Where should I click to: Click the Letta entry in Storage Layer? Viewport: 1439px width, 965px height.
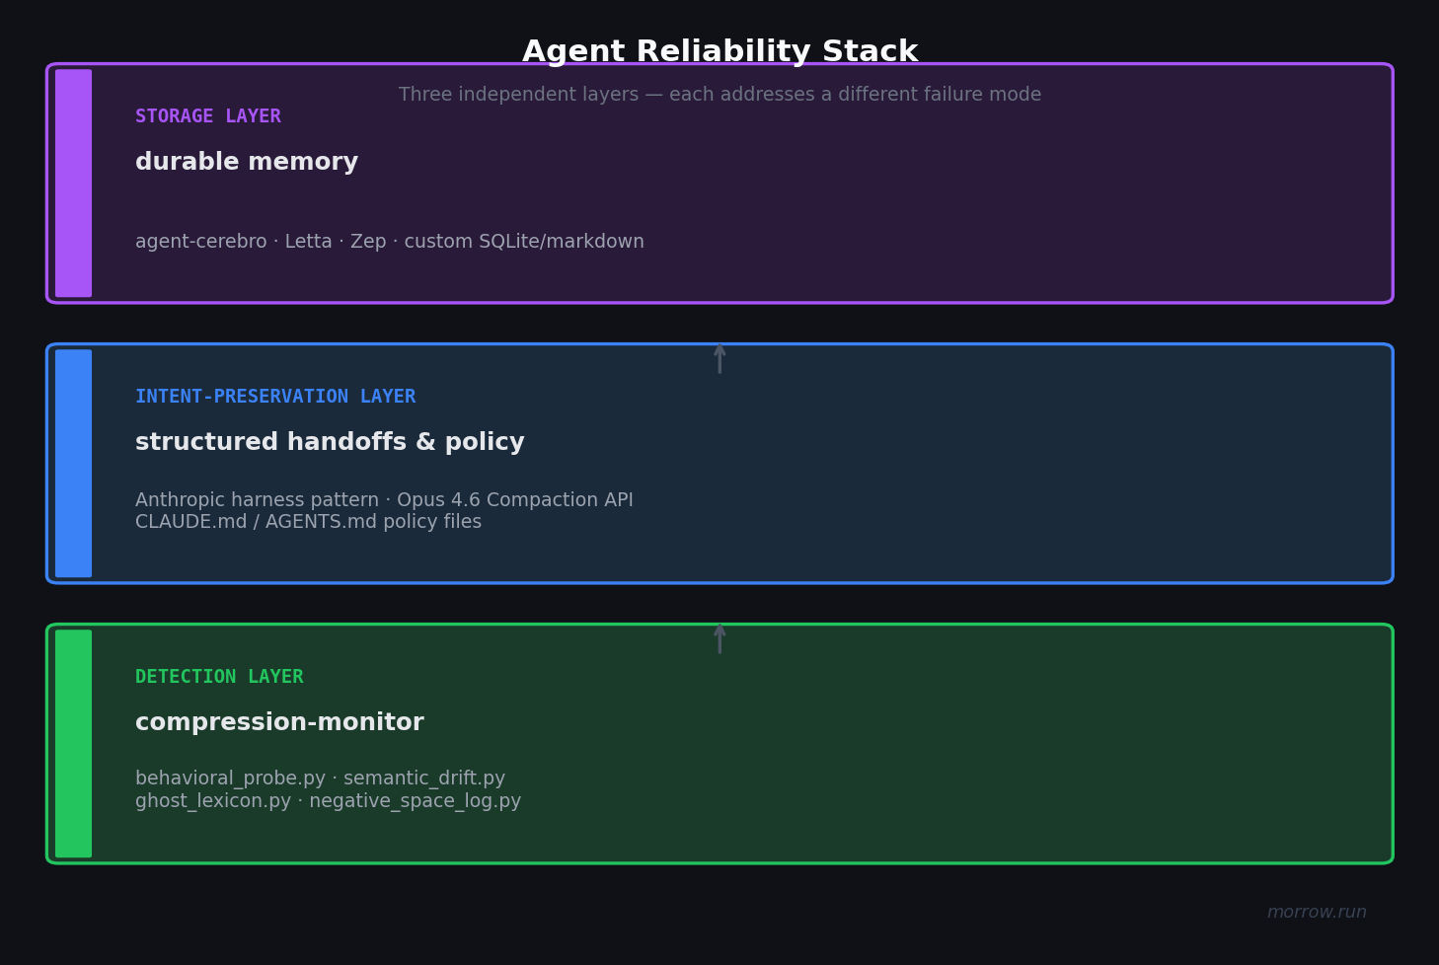click(x=308, y=241)
